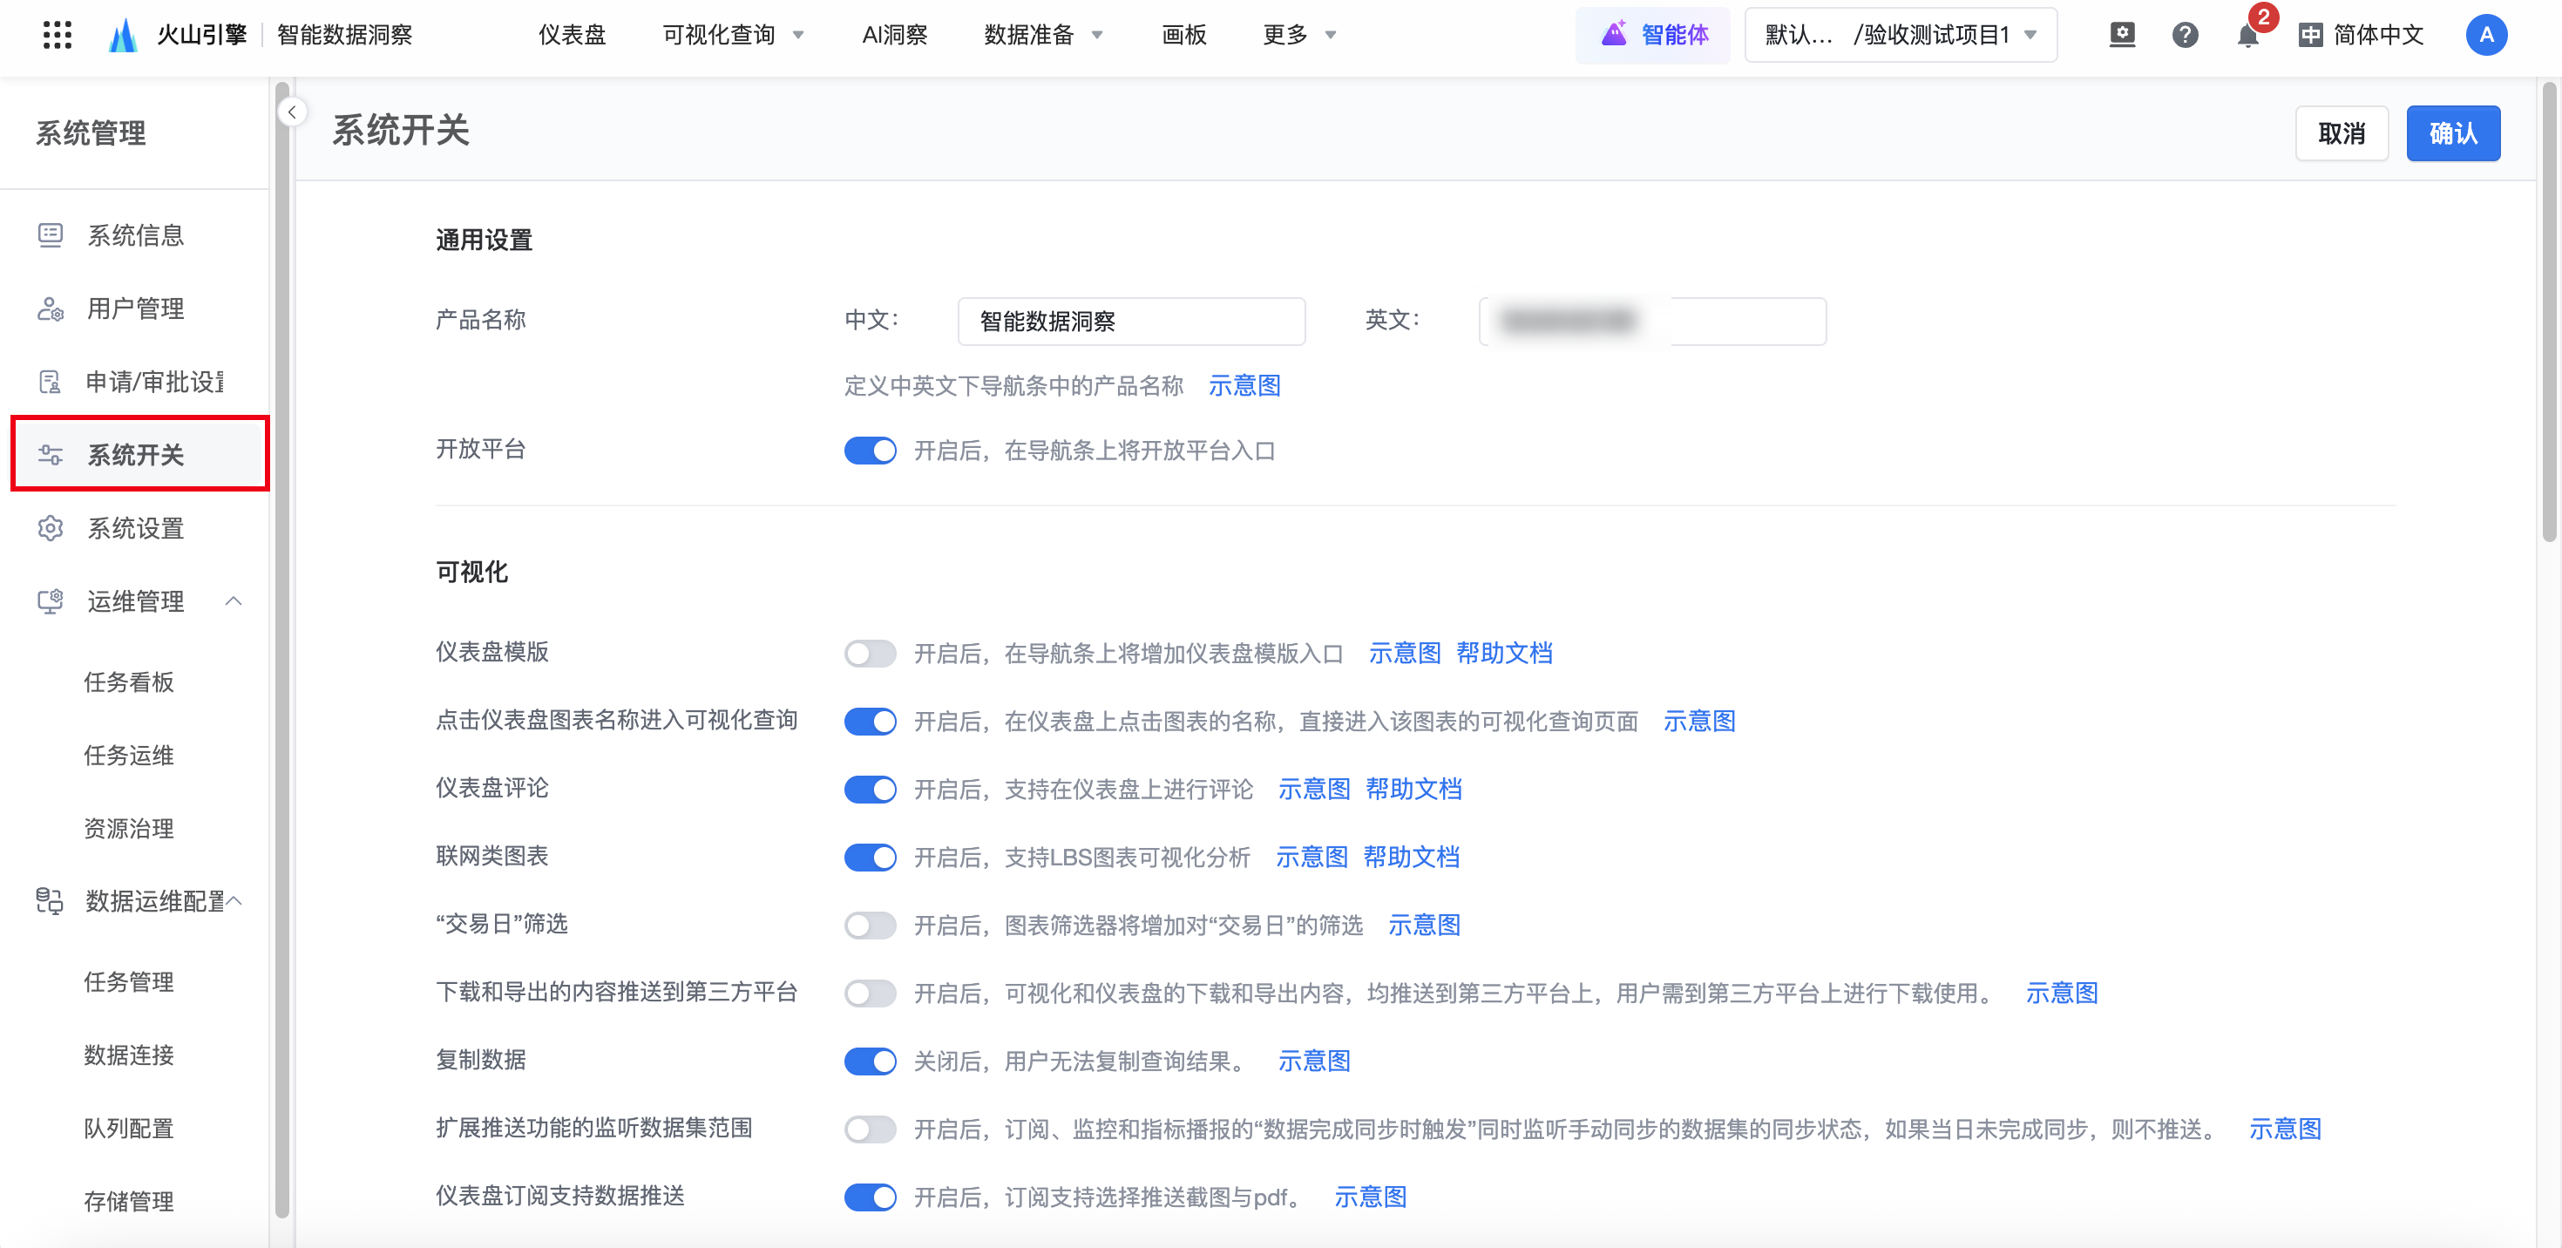Toggle the 复制数据 switch off
Screen dimensions: 2562x1248
[x=870, y=1061]
